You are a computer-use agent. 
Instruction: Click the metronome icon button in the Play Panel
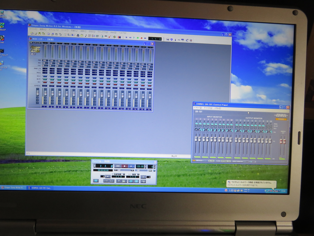pos(119,181)
